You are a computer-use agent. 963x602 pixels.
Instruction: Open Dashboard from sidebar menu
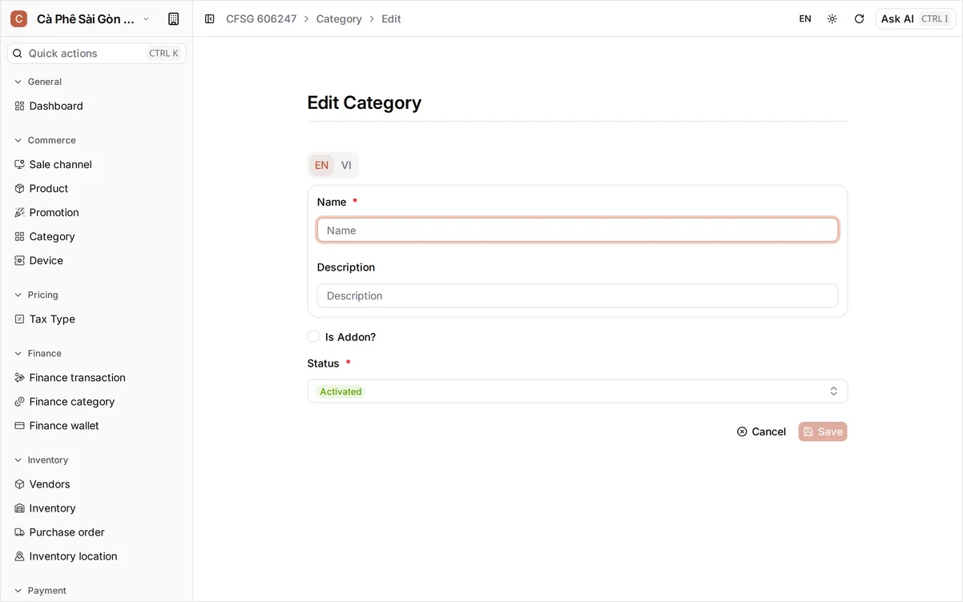(x=56, y=106)
